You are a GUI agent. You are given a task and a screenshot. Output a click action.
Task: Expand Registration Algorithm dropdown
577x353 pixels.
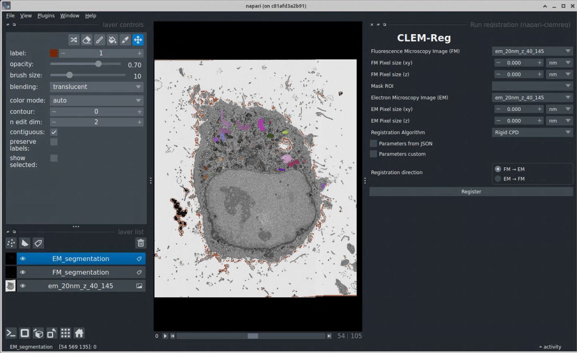point(532,132)
